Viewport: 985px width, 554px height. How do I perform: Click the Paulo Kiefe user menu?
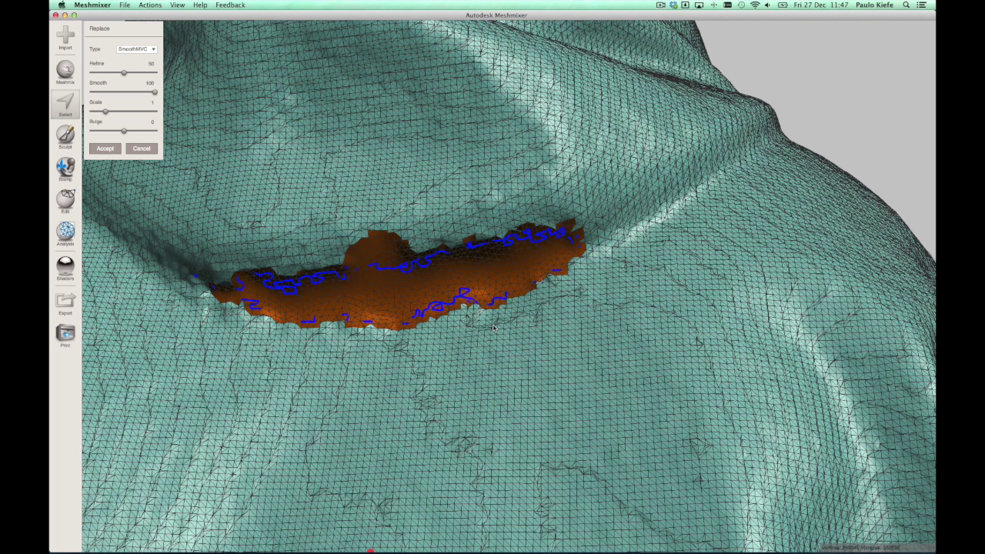pyautogui.click(x=876, y=5)
